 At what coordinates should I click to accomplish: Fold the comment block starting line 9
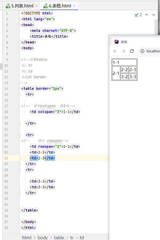[x=19, y=60]
